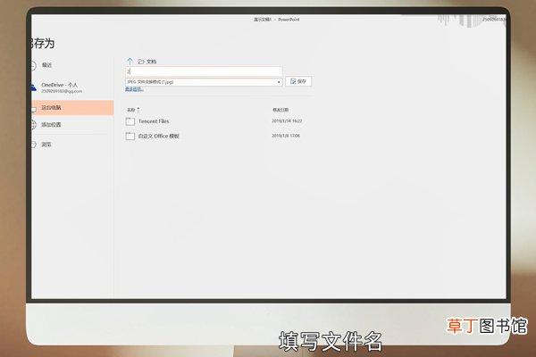This screenshot has height=357, width=536.
Task: Click the 添加位置 globe icon
Action: [33, 125]
